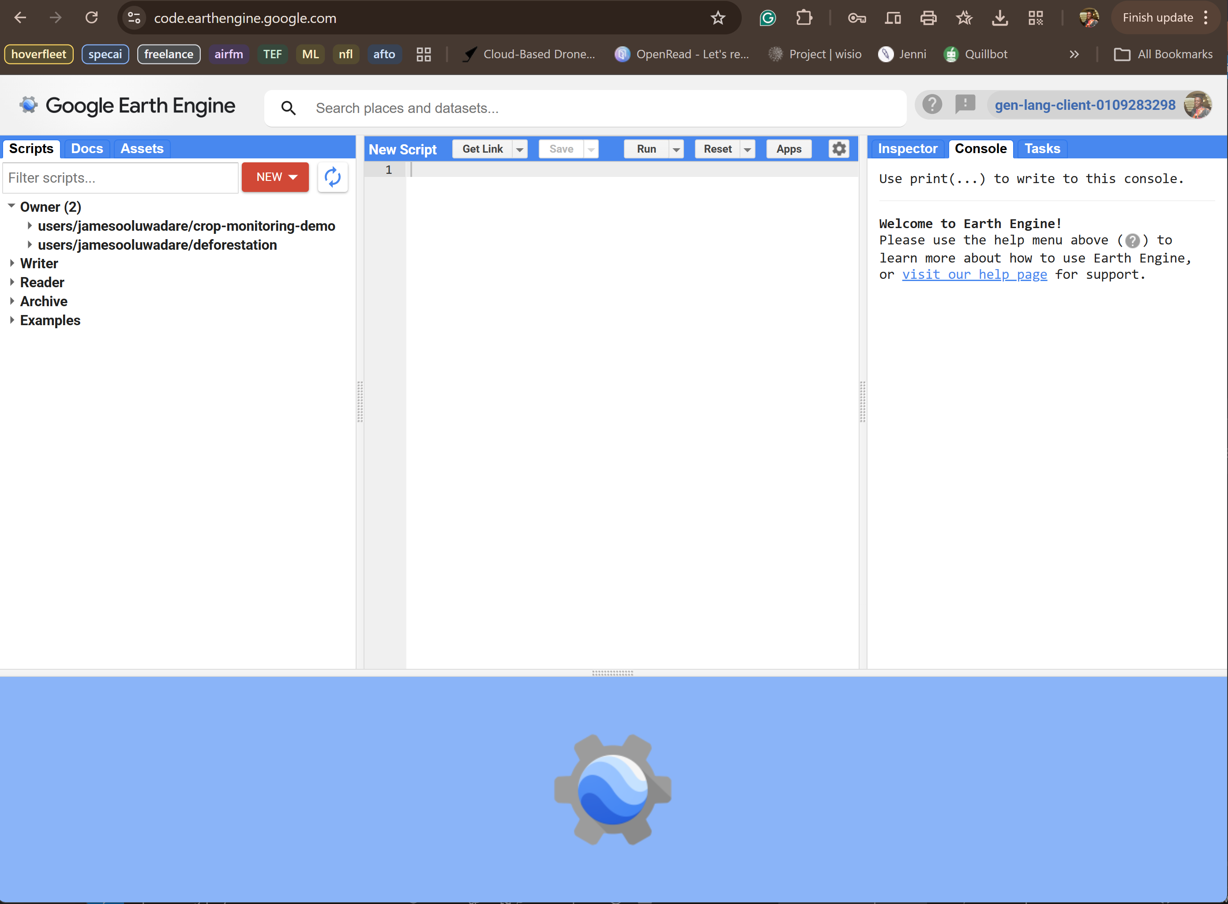Open the Apps button
This screenshot has height=904, width=1228.
point(789,149)
